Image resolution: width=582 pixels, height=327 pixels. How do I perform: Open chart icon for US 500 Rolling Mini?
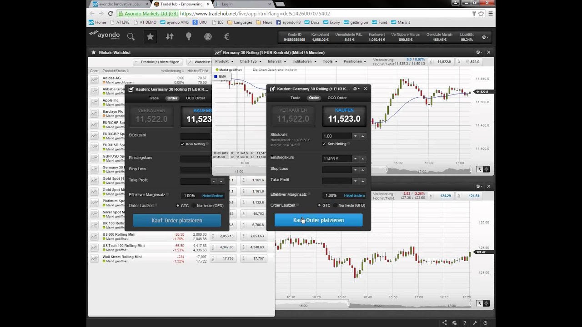[94, 236]
